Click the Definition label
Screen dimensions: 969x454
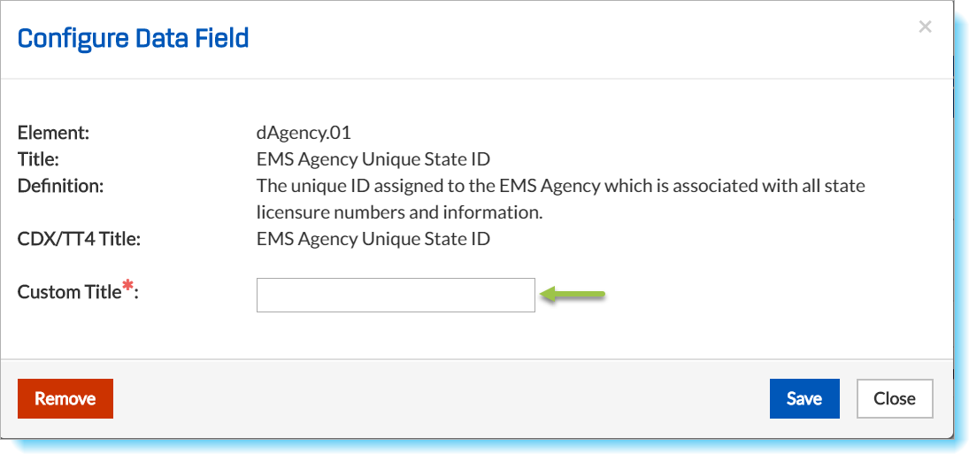click(x=60, y=187)
